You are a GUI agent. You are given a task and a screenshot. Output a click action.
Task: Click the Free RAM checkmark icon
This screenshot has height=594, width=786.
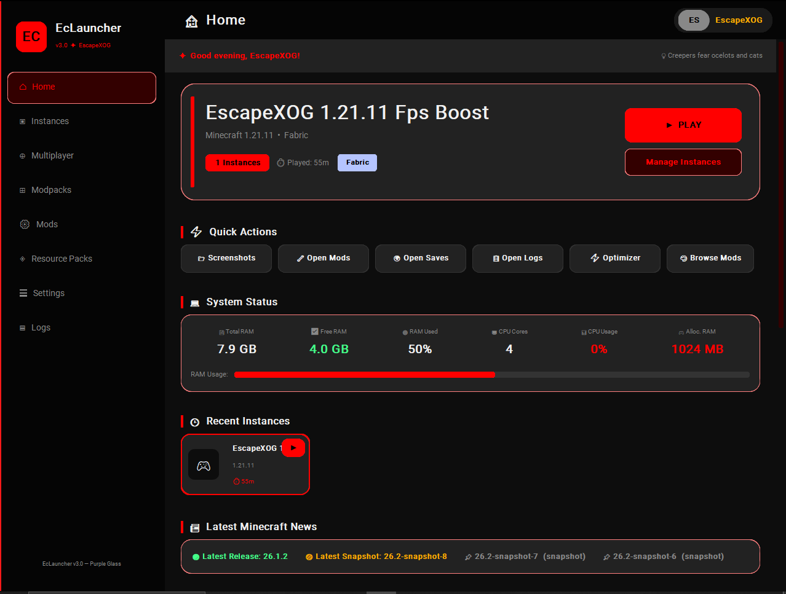(x=315, y=332)
